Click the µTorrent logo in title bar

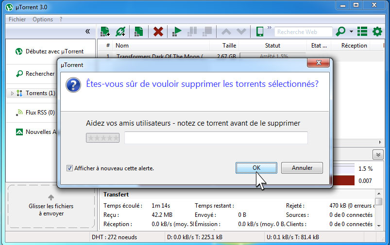9,7
